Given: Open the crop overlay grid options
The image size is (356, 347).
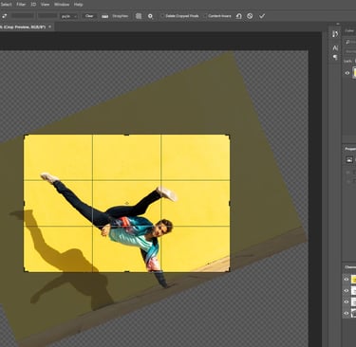Looking at the screenshot, I should pos(139,16).
